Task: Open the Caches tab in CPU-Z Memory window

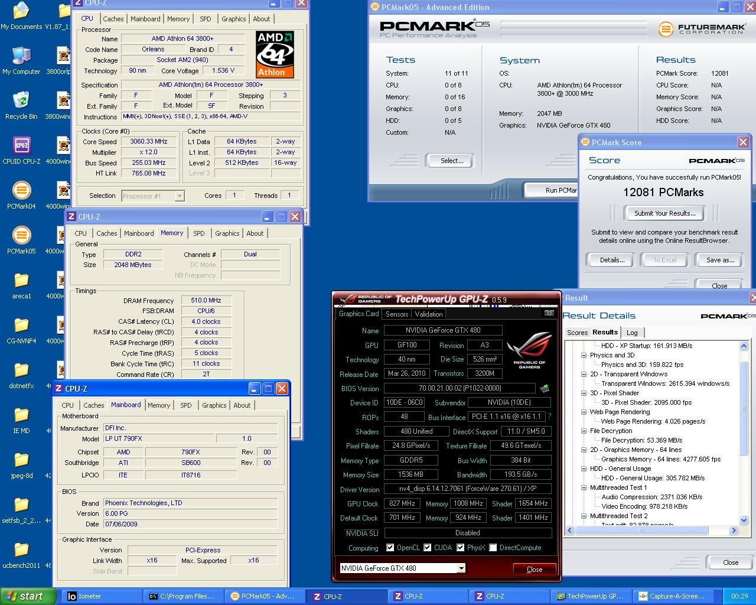Action: tap(107, 233)
